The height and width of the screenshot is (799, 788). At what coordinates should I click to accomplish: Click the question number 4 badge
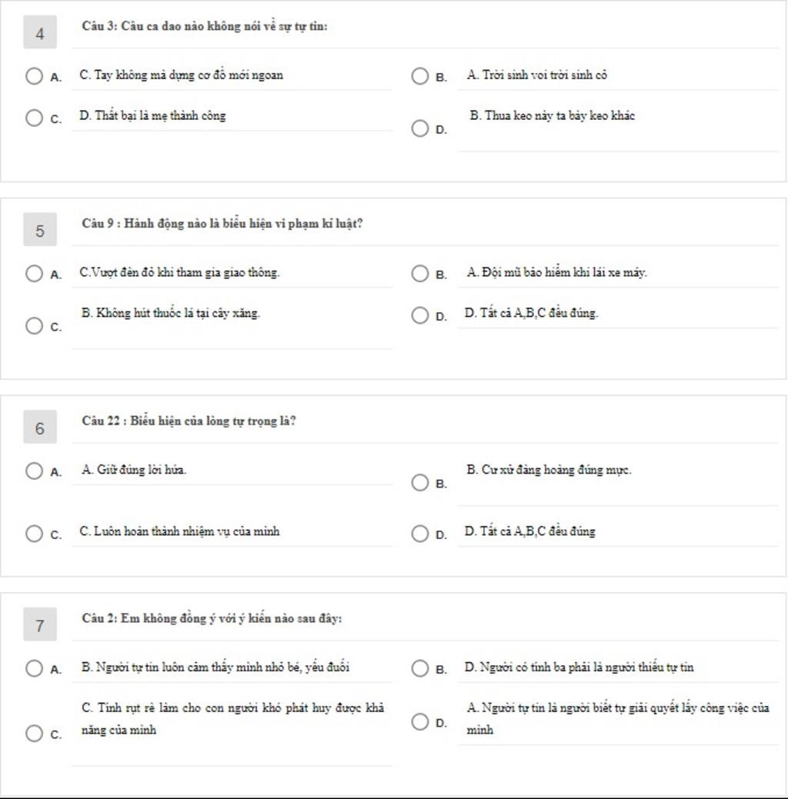40,32
